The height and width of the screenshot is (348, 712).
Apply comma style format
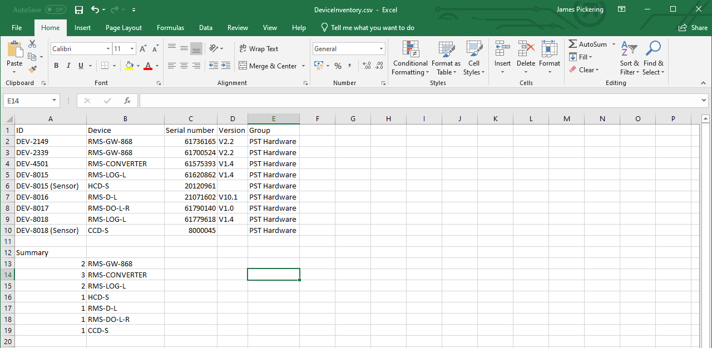click(x=350, y=66)
